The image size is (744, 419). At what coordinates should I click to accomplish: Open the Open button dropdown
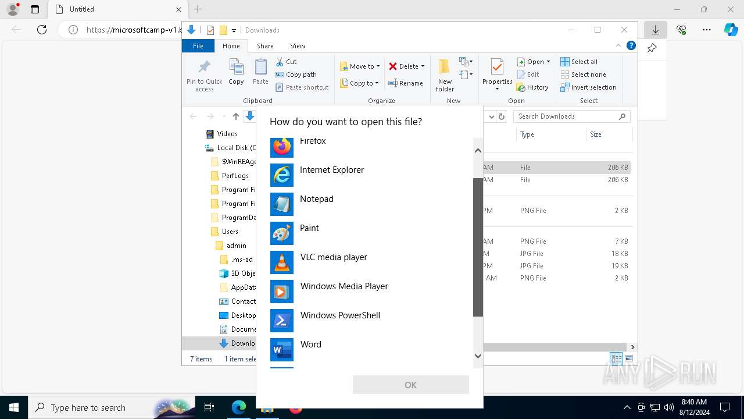548,62
